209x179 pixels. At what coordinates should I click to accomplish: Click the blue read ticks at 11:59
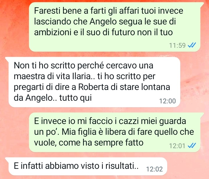pyautogui.click(x=192, y=45)
